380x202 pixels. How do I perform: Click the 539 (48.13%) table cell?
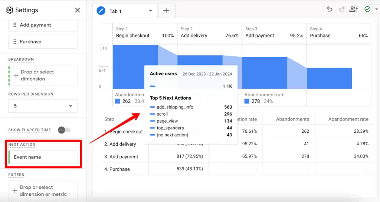tap(190, 169)
